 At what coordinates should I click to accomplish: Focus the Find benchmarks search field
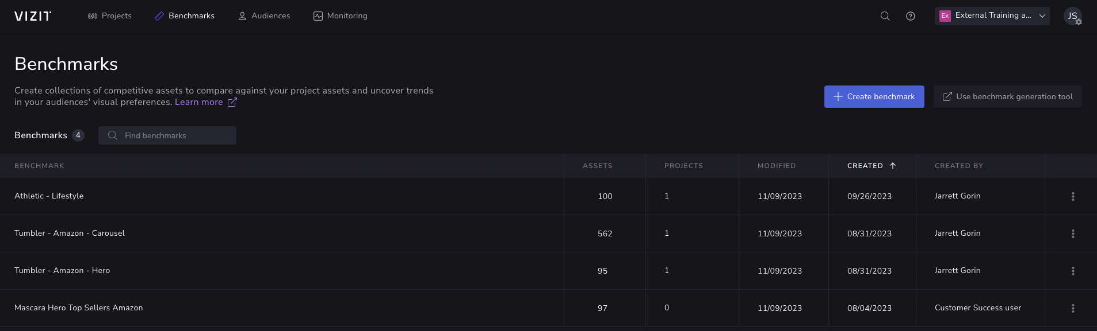pos(173,135)
